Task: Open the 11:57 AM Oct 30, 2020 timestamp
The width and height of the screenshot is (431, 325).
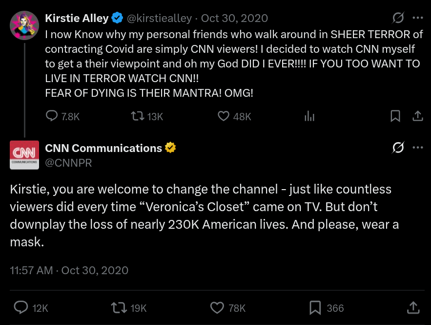Action: (x=69, y=270)
